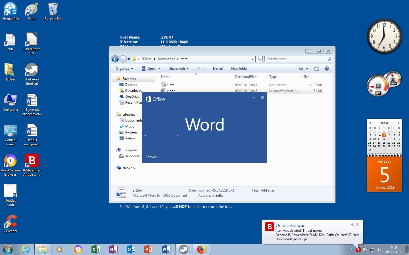
Task: Launch PowerPoint from the taskbar
Action: point(149,249)
